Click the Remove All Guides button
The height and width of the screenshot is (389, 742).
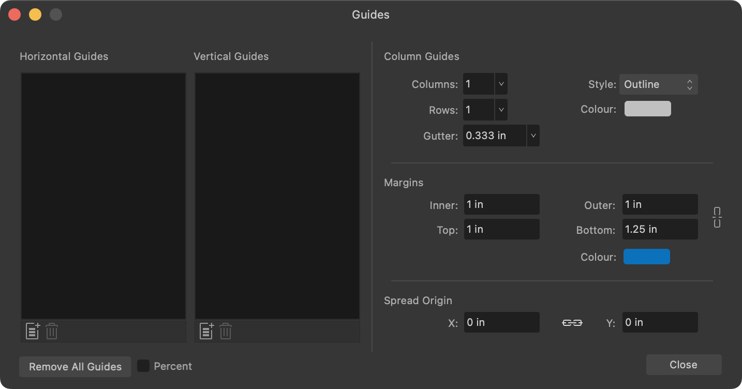pyautogui.click(x=75, y=366)
